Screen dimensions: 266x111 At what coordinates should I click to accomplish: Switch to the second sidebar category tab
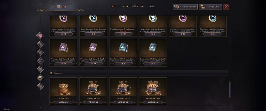[x=40, y=44]
